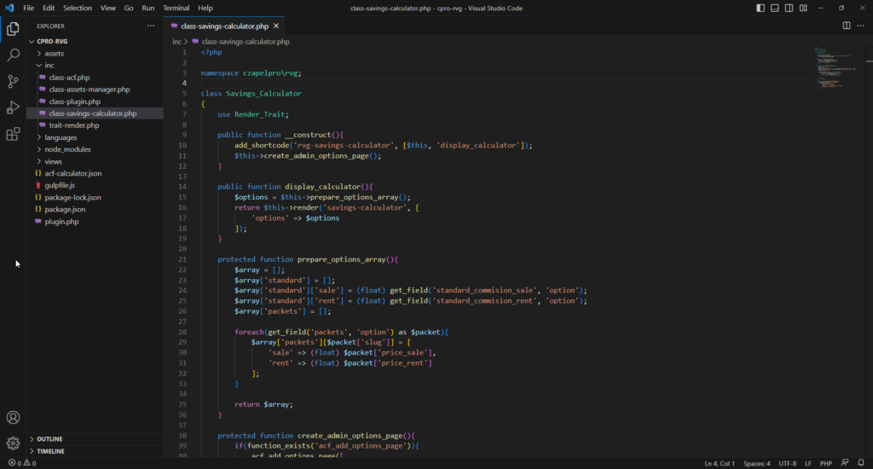Open the Run and Debug view
This screenshot has height=469, width=873.
tap(13, 107)
